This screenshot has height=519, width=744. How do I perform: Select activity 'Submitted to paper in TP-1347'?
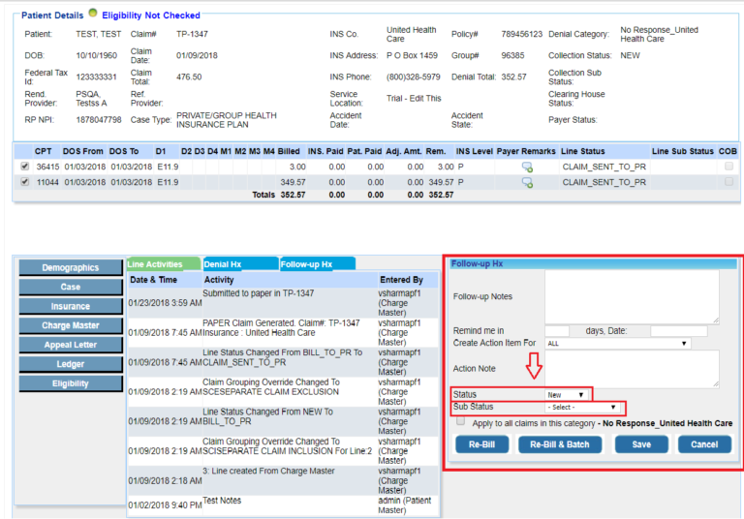pyautogui.click(x=258, y=293)
